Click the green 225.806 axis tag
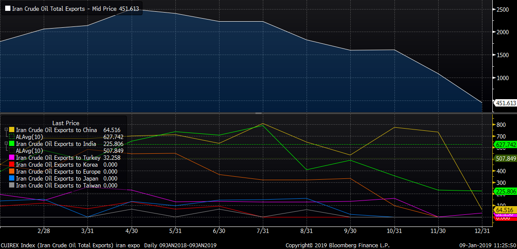This screenshot has height=249, width=517. (x=505, y=191)
